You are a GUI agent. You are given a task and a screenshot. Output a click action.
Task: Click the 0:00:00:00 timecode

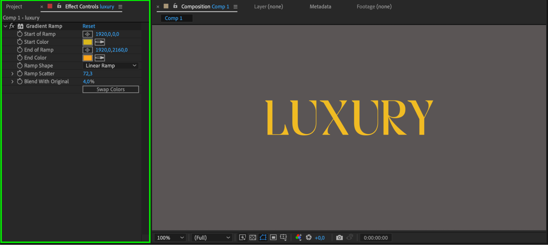376,238
